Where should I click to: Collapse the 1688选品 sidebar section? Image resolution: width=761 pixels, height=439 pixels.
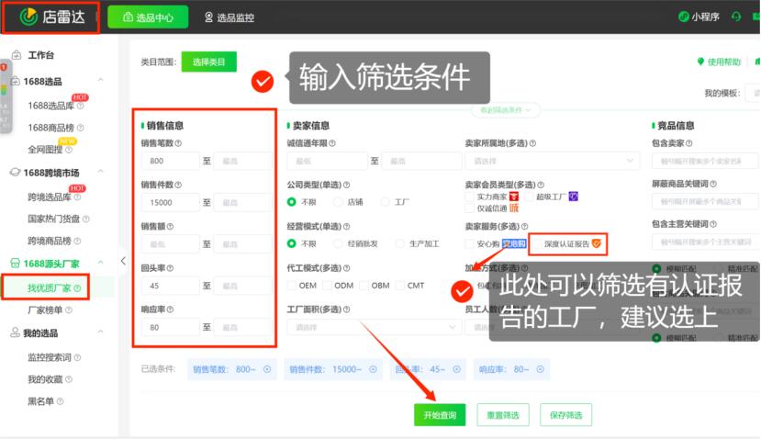(x=100, y=80)
